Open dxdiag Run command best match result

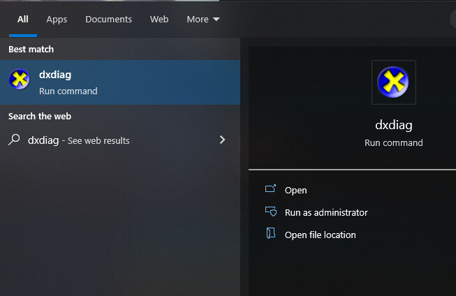click(x=120, y=82)
